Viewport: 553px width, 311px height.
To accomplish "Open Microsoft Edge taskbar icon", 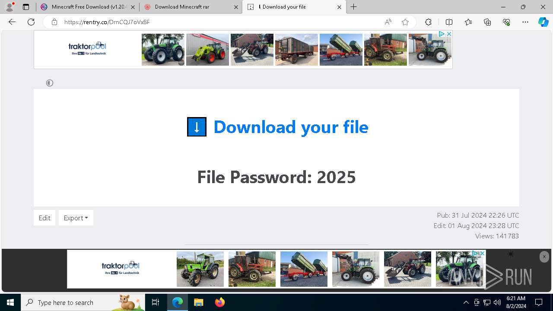I will [178, 302].
